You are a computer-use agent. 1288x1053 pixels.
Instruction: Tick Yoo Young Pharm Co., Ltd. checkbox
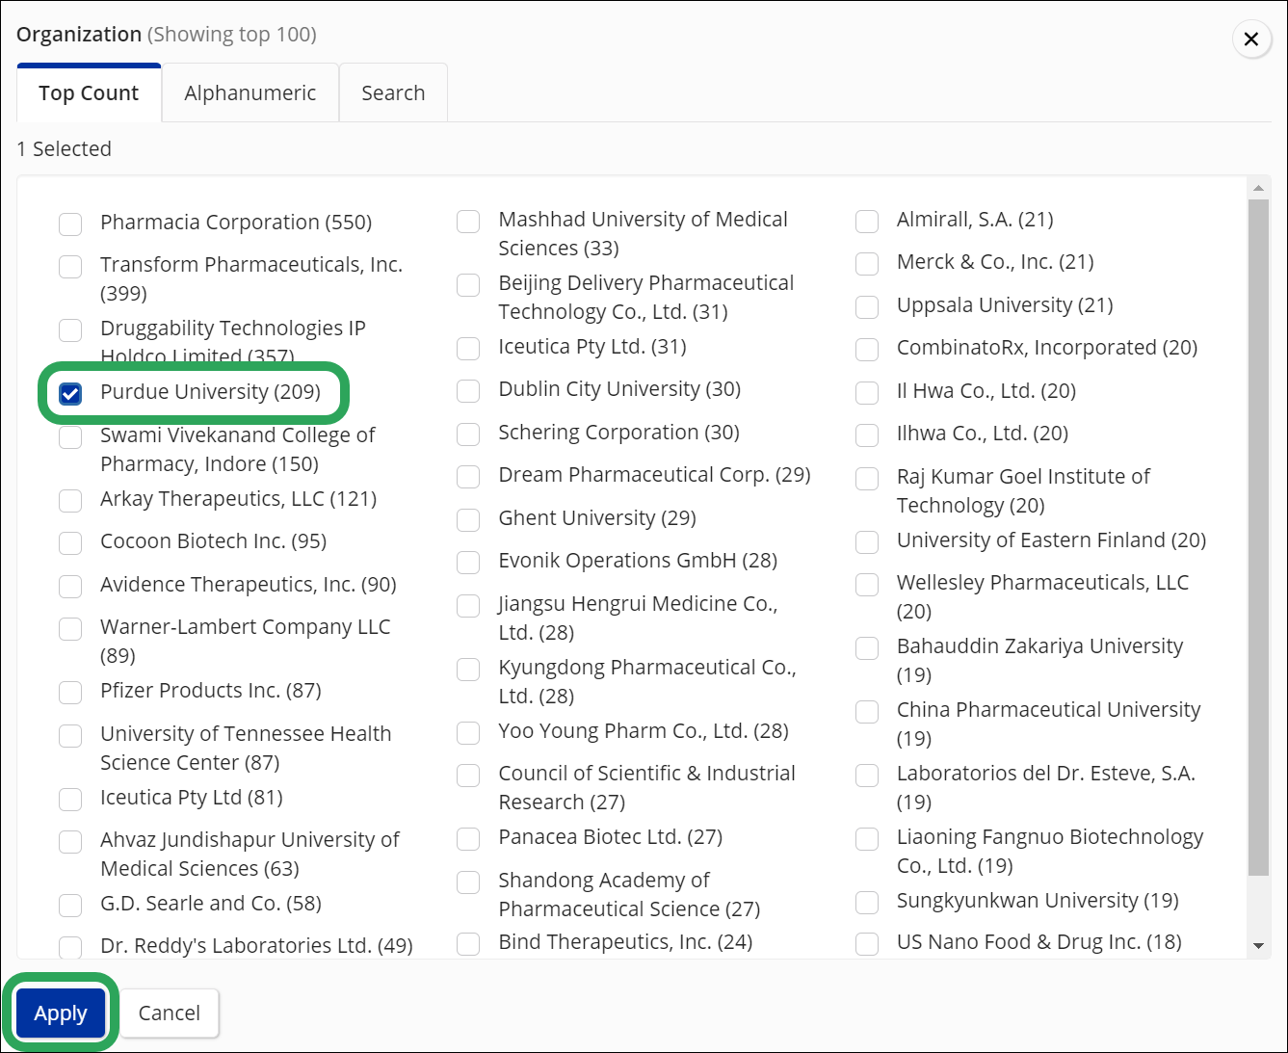pyautogui.click(x=468, y=732)
